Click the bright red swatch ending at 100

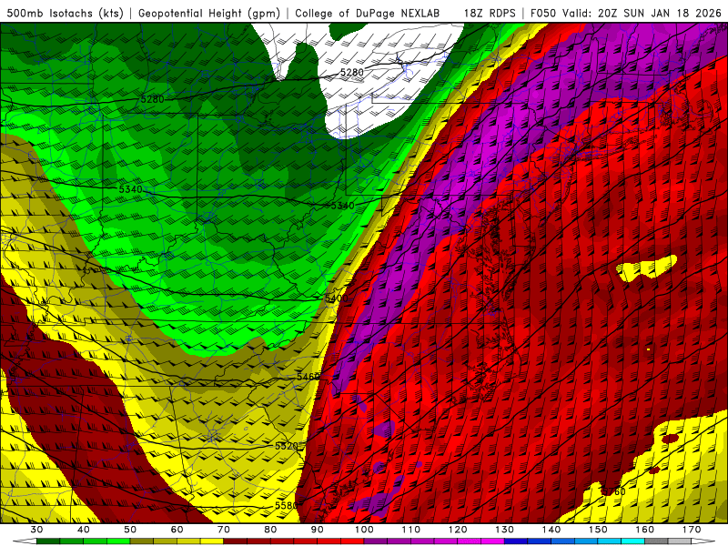(x=352, y=541)
